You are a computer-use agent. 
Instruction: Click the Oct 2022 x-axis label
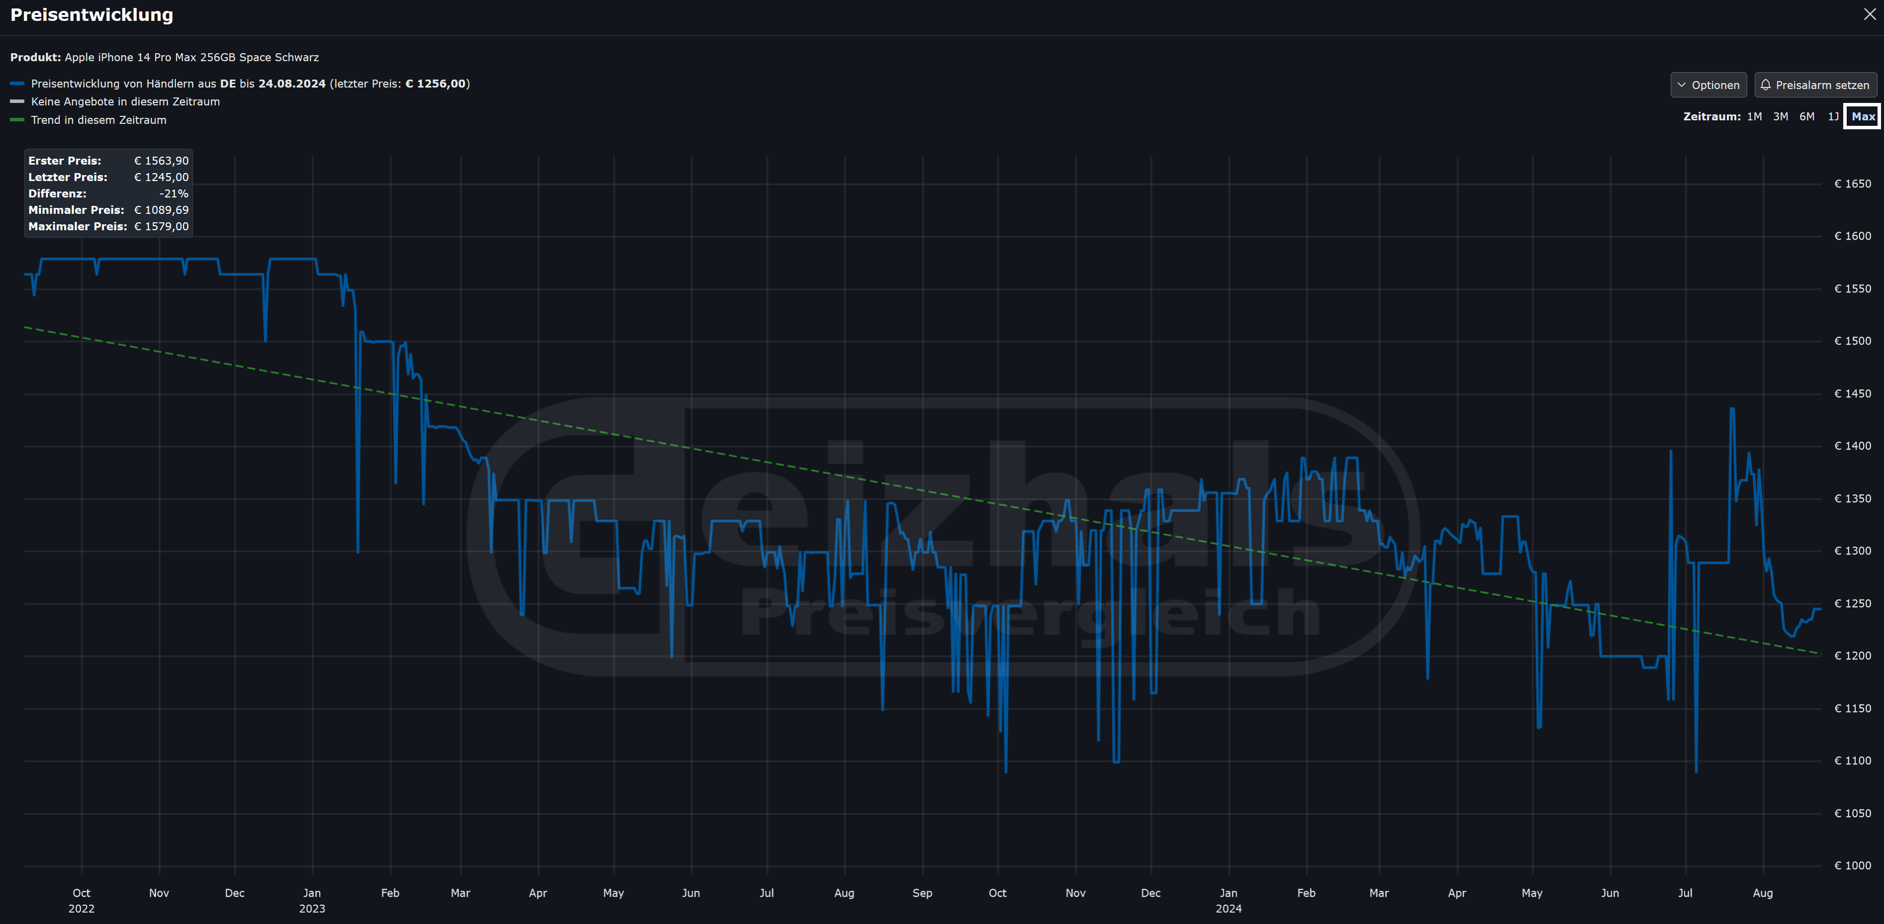(81, 900)
